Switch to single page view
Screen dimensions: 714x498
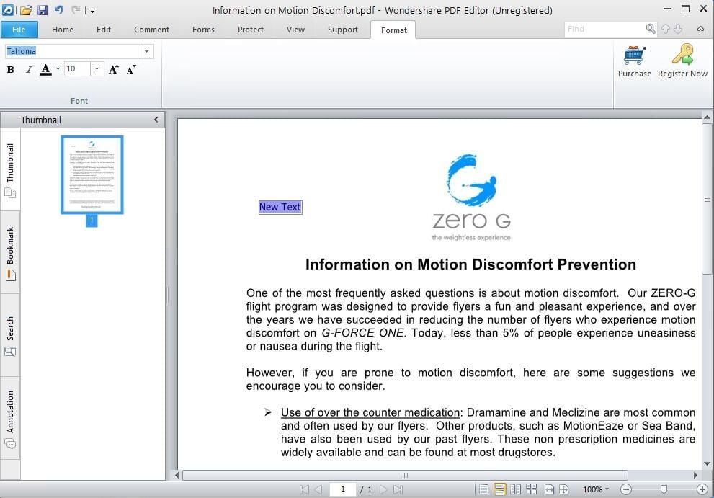point(484,489)
